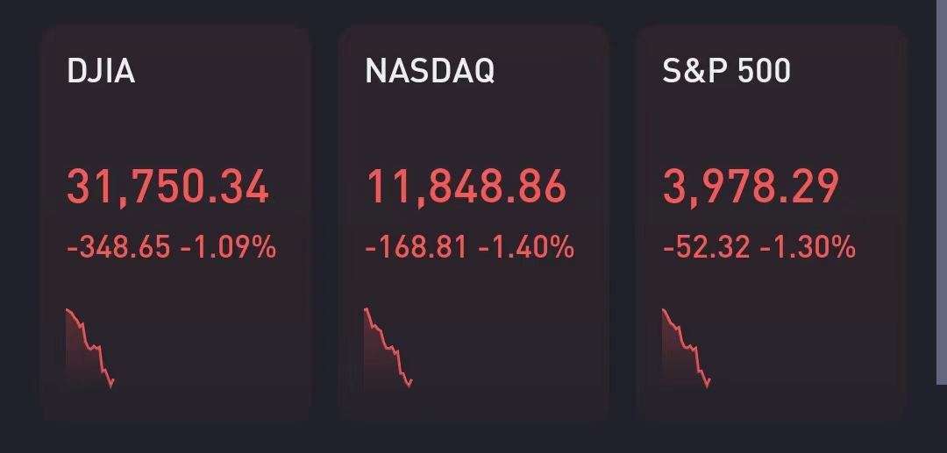Open the NASDAQ sparkline chart
The image size is (947, 453).
(x=388, y=348)
